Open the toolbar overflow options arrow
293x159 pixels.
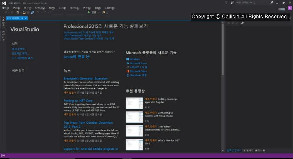[x=107, y=13]
